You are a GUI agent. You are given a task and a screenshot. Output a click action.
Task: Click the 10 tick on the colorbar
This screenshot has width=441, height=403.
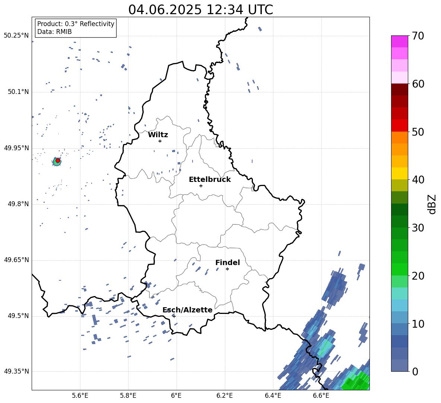click(x=418, y=324)
